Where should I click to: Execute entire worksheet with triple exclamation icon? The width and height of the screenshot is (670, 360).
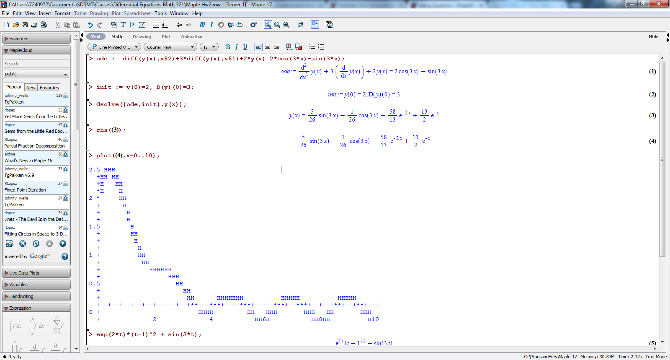tap(202, 25)
